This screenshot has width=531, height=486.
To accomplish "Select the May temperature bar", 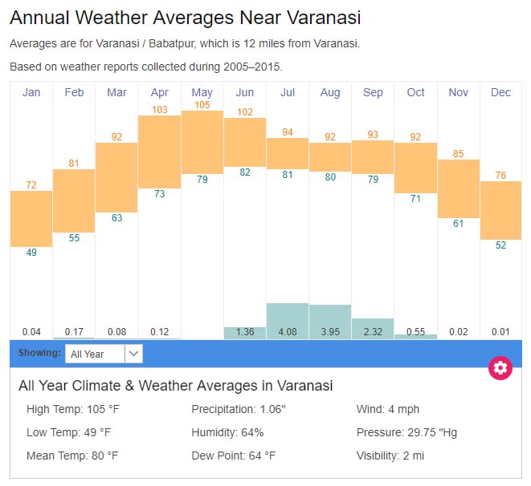I will coord(202,142).
